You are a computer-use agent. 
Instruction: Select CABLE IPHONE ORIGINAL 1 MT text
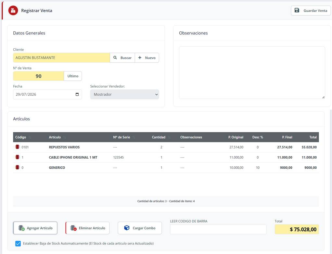73,157
